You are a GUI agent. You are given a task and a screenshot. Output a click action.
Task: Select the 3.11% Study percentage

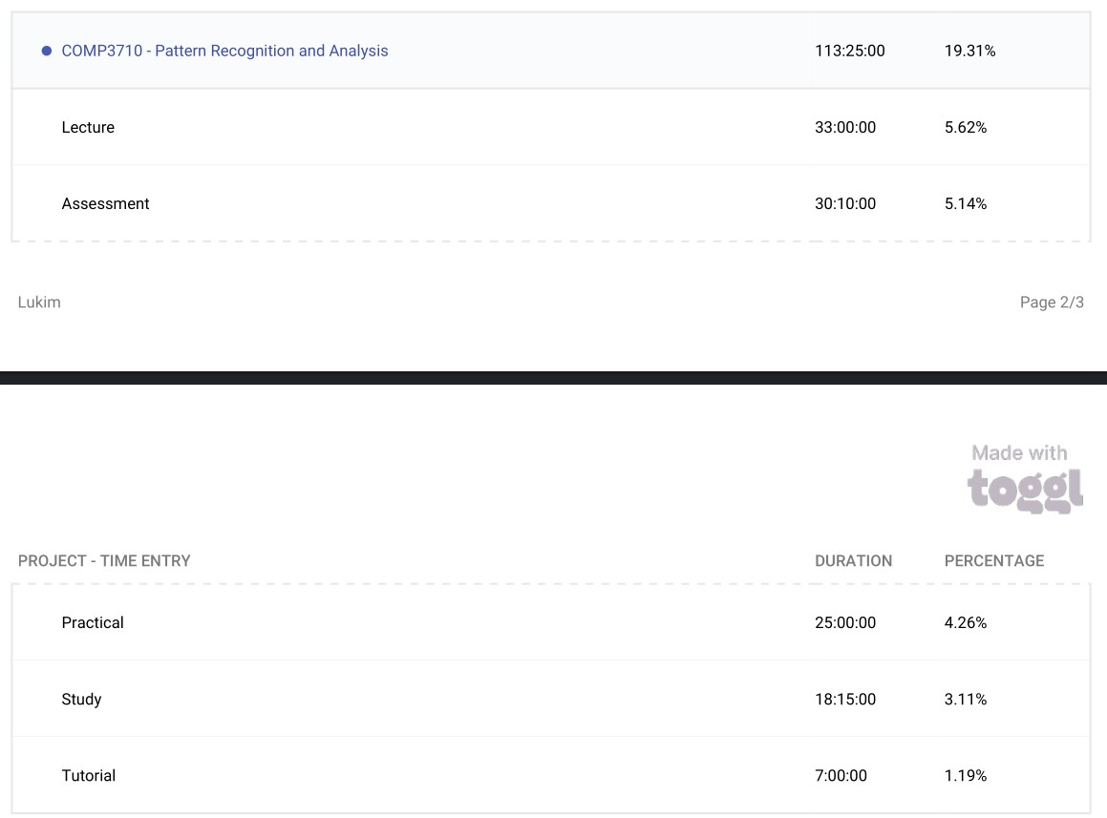(966, 700)
